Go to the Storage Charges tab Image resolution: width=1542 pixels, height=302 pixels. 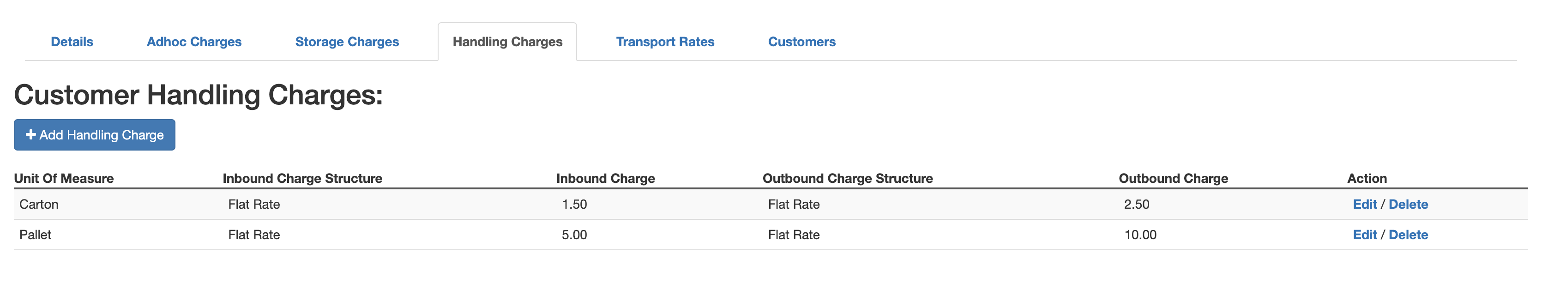click(347, 42)
